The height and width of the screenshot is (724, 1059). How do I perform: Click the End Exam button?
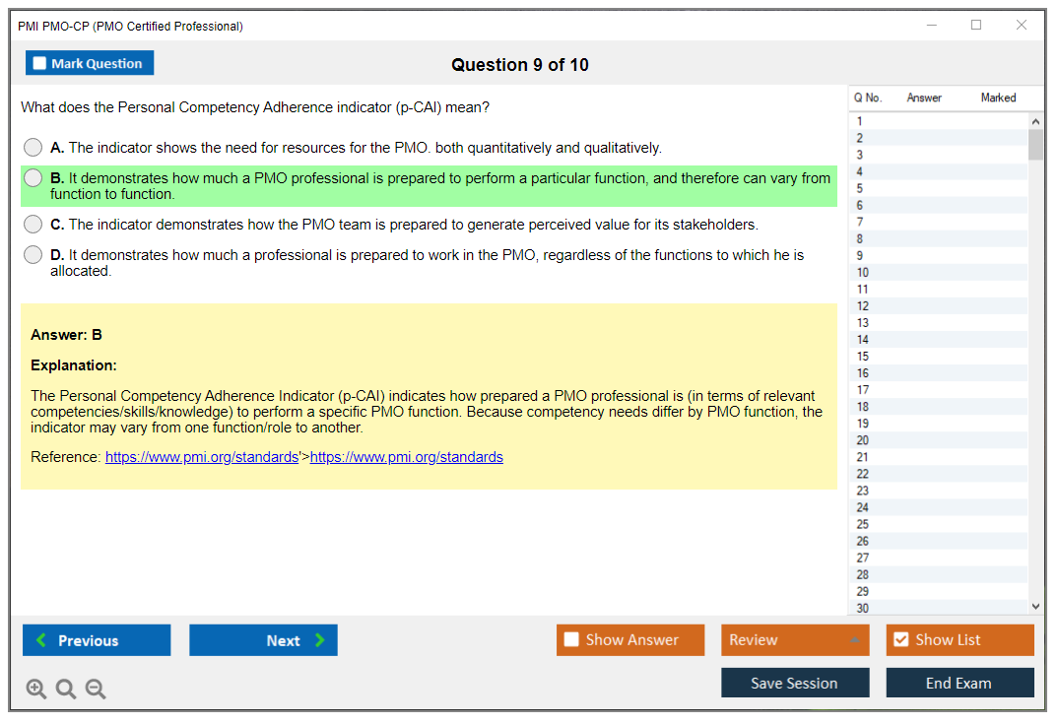(960, 682)
